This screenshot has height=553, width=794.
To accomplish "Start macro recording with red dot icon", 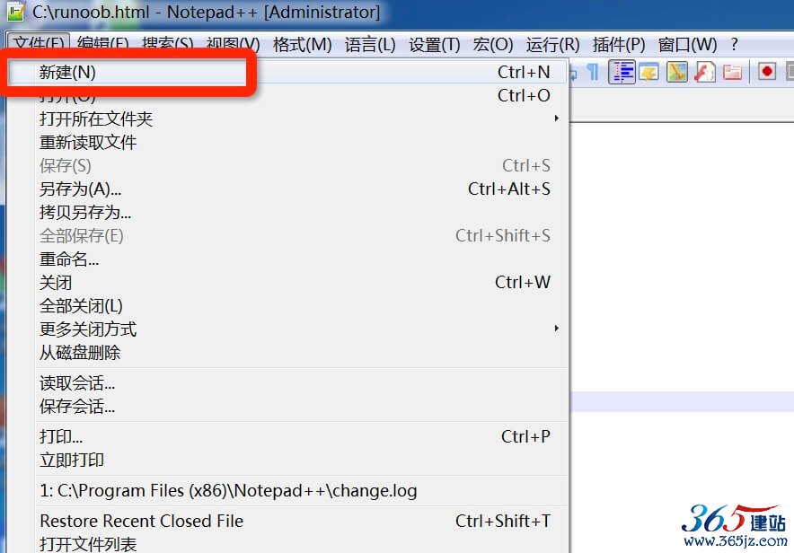I will (x=767, y=71).
